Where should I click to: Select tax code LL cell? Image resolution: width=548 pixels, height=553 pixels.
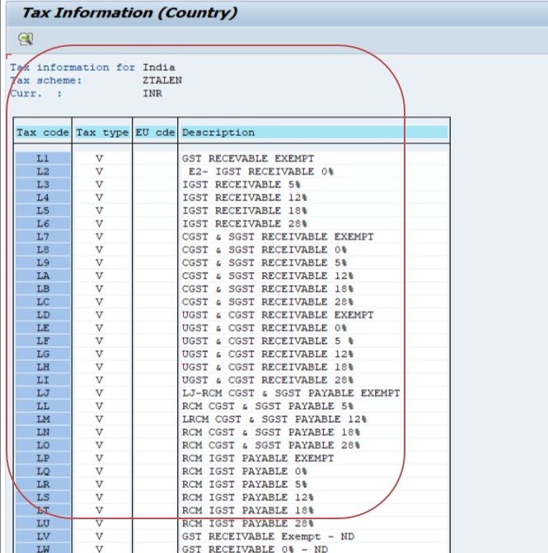(43, 406)
